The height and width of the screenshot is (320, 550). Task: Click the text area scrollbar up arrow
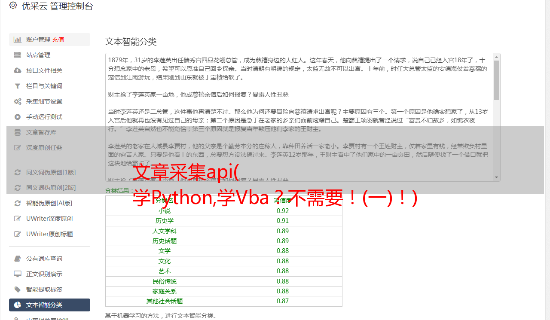[x=497, y=57]
